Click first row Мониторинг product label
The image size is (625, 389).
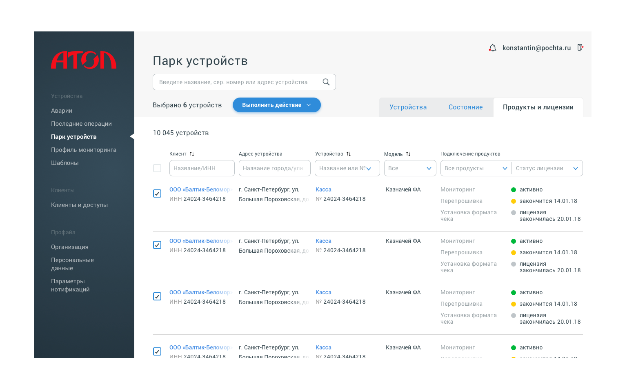coord(458,189)
